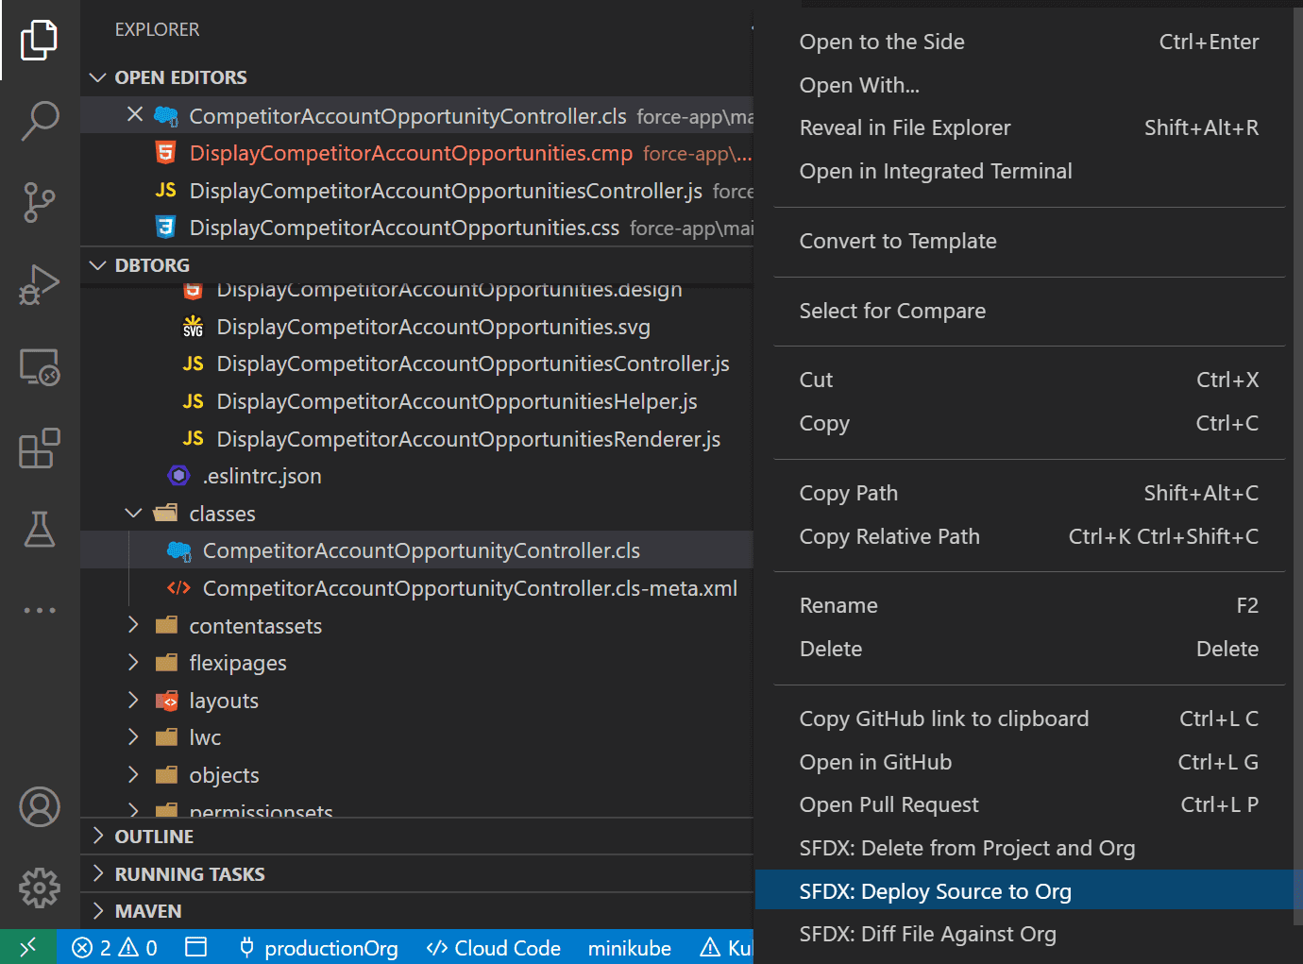Open the Extensions view icon
Image resolution: width=1303 pixels, height=964 pixels.
click(40, 448)
